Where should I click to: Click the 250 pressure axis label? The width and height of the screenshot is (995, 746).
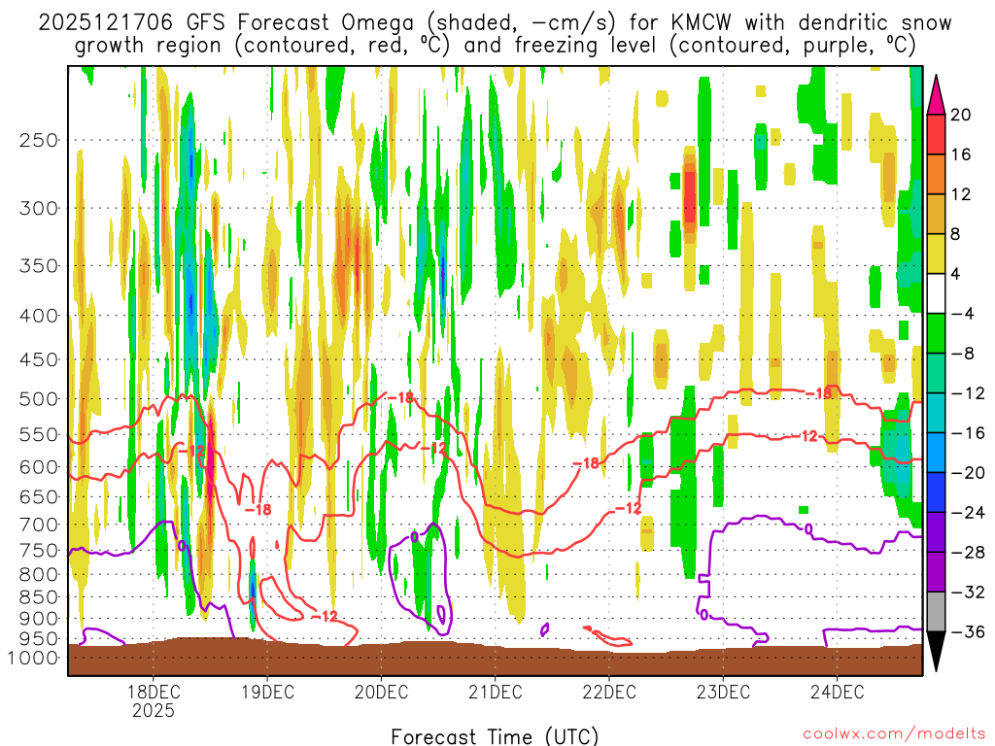click(x=40, y=140)
